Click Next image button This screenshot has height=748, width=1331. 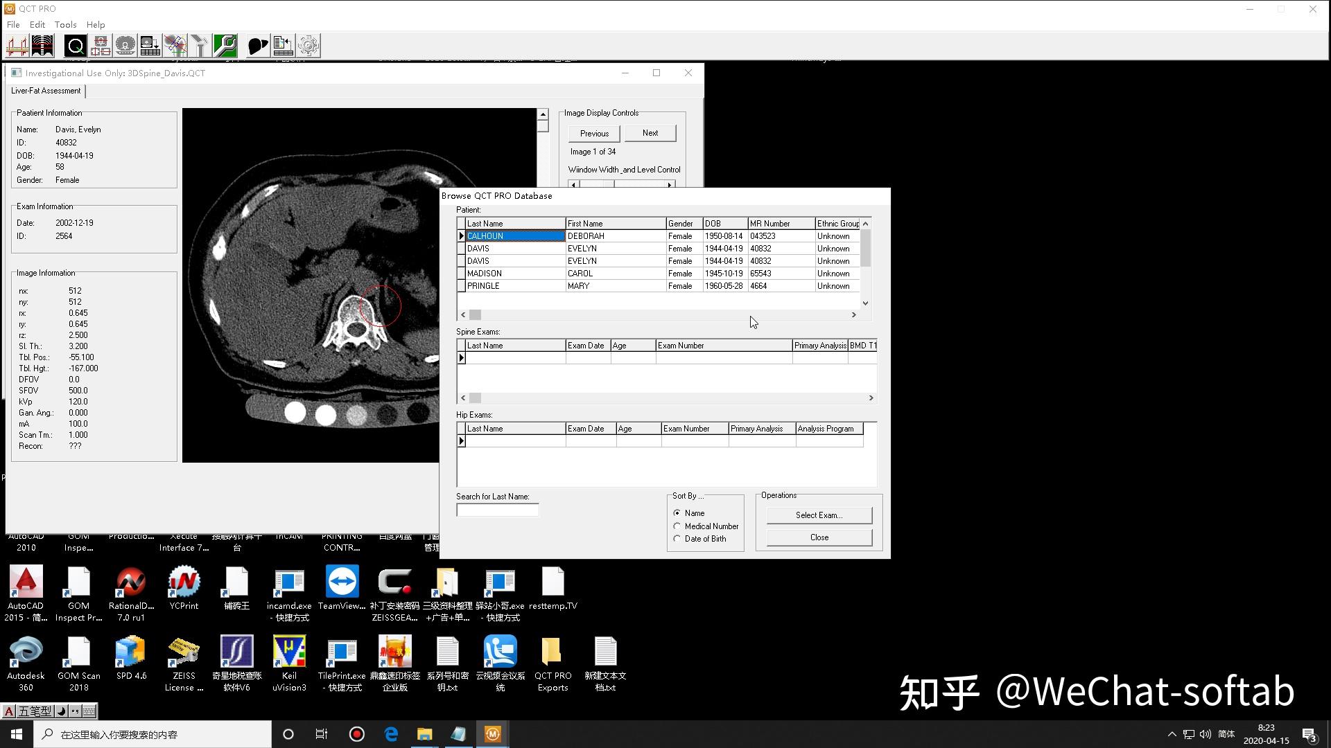[x=650, y=133]
